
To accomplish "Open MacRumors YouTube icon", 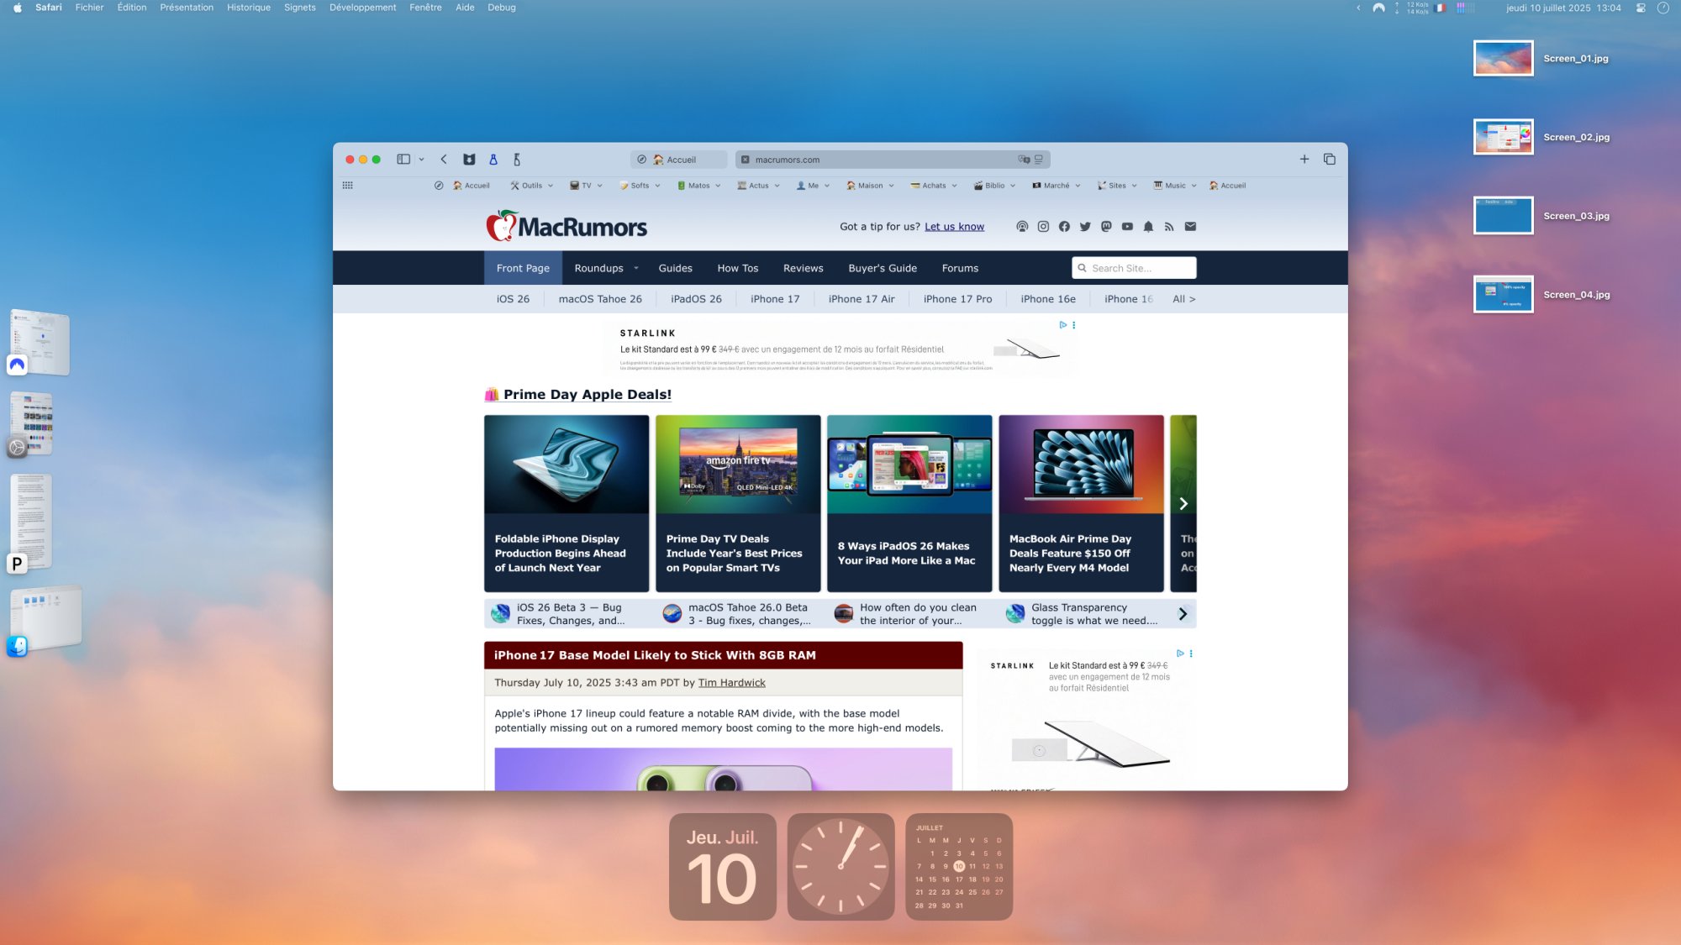I will point(1127,227).
